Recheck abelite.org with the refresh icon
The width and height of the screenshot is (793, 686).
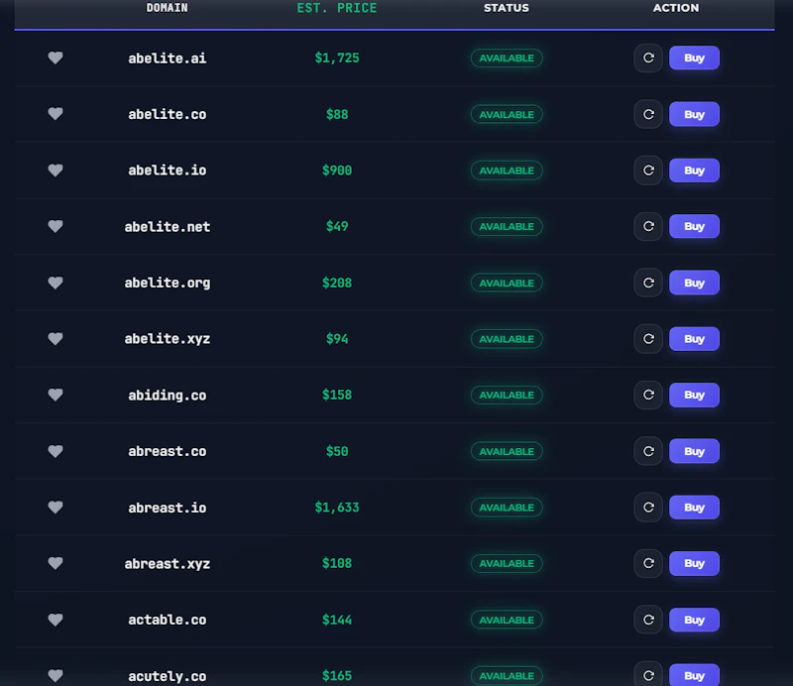click(648, 283)
